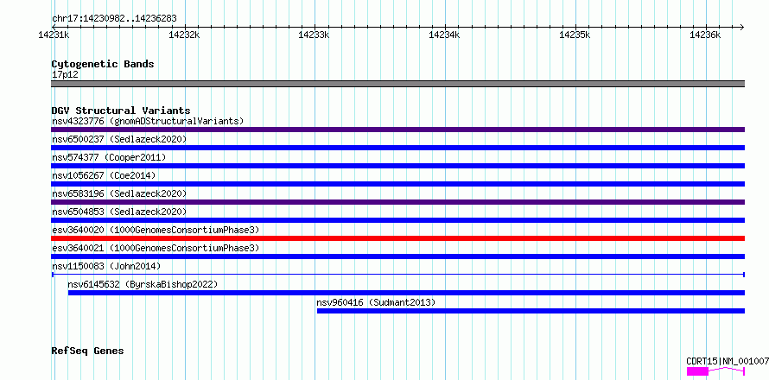769x380 pixels.
Task: Click the 14233k ruler tick label
Action: click(x=314, y=35)
